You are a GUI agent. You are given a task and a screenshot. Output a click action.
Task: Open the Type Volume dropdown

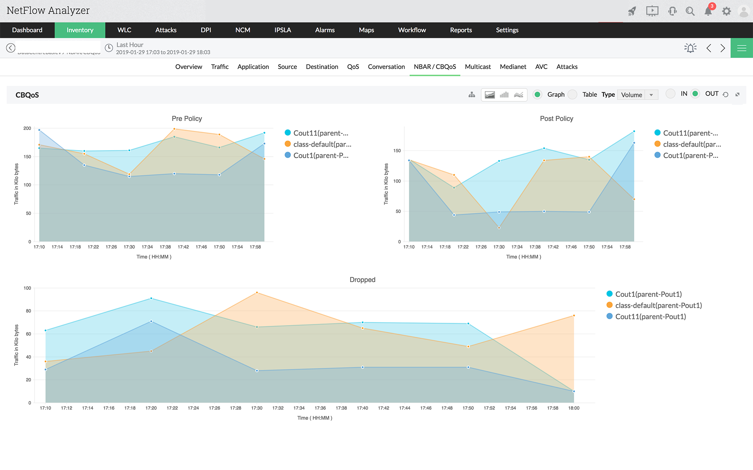637,95
